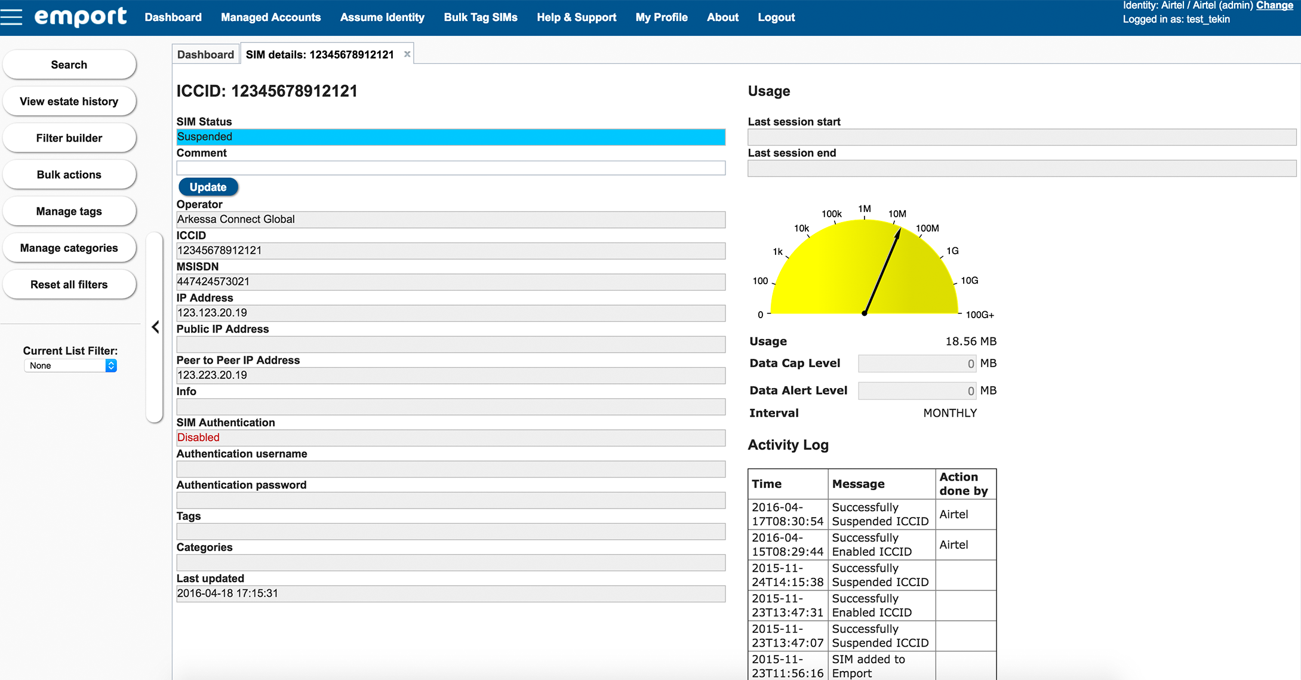Click the Change identity link
The width and height of the screenshot is (1301, 680).
(x=1274, y=5)
